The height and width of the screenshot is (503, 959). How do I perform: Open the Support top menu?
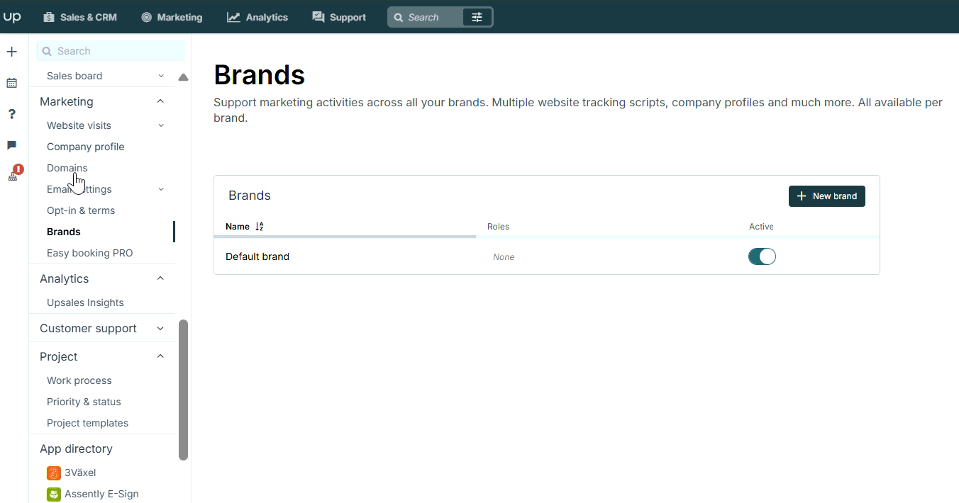tap(339, 17)
